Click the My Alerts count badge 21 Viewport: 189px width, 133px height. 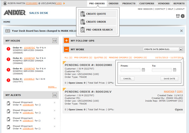(55, 95)
